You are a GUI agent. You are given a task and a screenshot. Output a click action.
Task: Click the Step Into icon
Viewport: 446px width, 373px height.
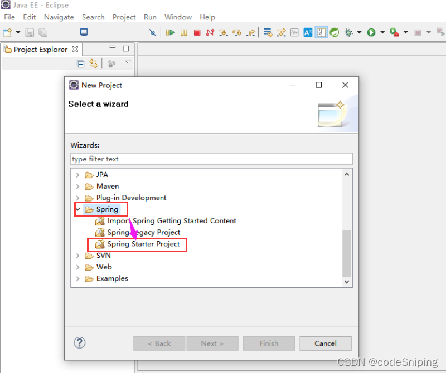click(224, 32)
